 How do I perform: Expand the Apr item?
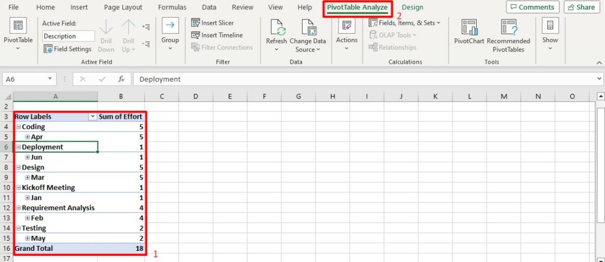point(27,137)
